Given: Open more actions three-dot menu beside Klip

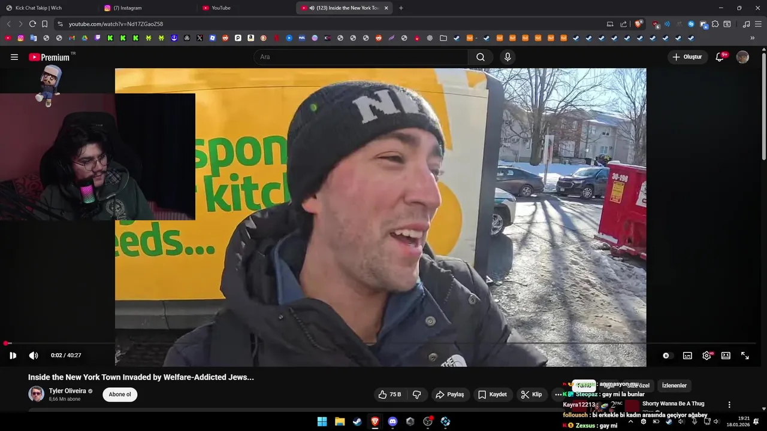Looking at the screenshot, I should (558, 394).
